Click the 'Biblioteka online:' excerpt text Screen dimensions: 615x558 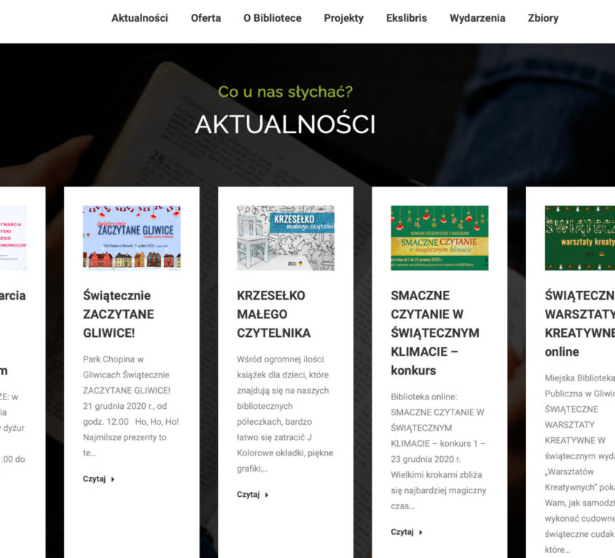(x=439, y=451)
